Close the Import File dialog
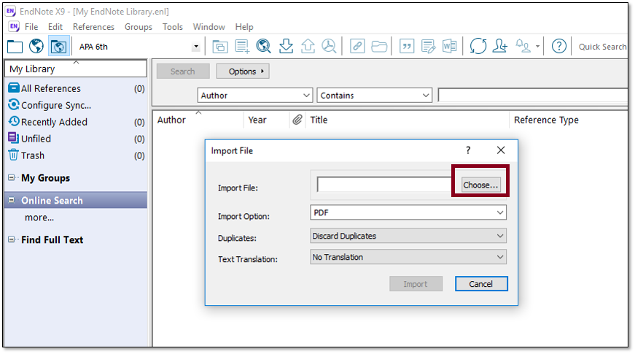 501,150
